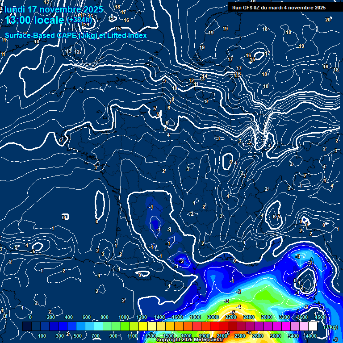Viewport: 343px width, 343px height.
Task: Click the '-4' lifted index contour label
Action: click(x=238, y=307)
